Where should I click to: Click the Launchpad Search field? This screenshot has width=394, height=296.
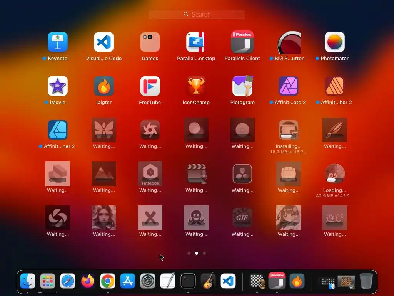(x=197, y=14)
